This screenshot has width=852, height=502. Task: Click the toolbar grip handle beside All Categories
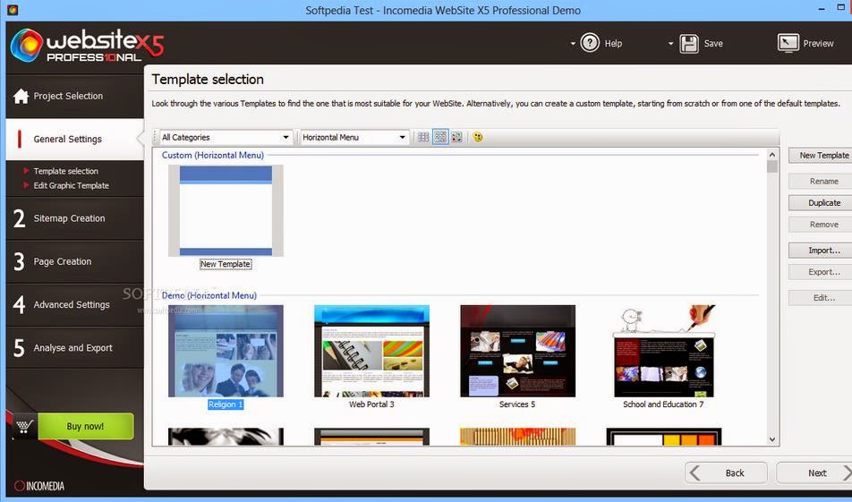click(x=156, y=138)
